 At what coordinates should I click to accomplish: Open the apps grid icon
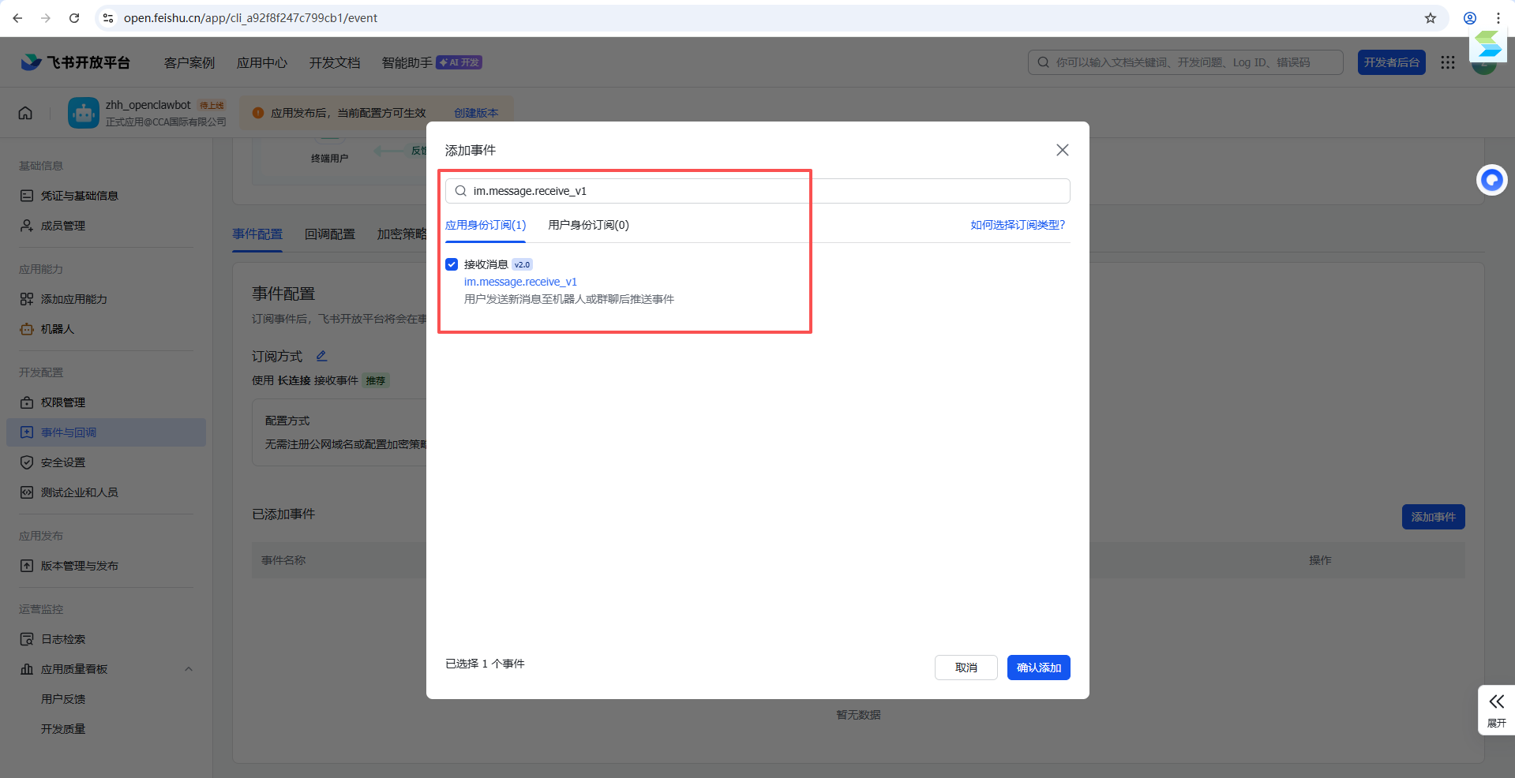pos(1447,62)
